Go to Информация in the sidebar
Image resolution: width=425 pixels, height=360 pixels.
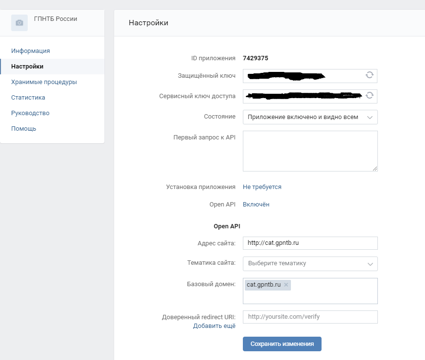pyautogui.click(x=31, y=51)
